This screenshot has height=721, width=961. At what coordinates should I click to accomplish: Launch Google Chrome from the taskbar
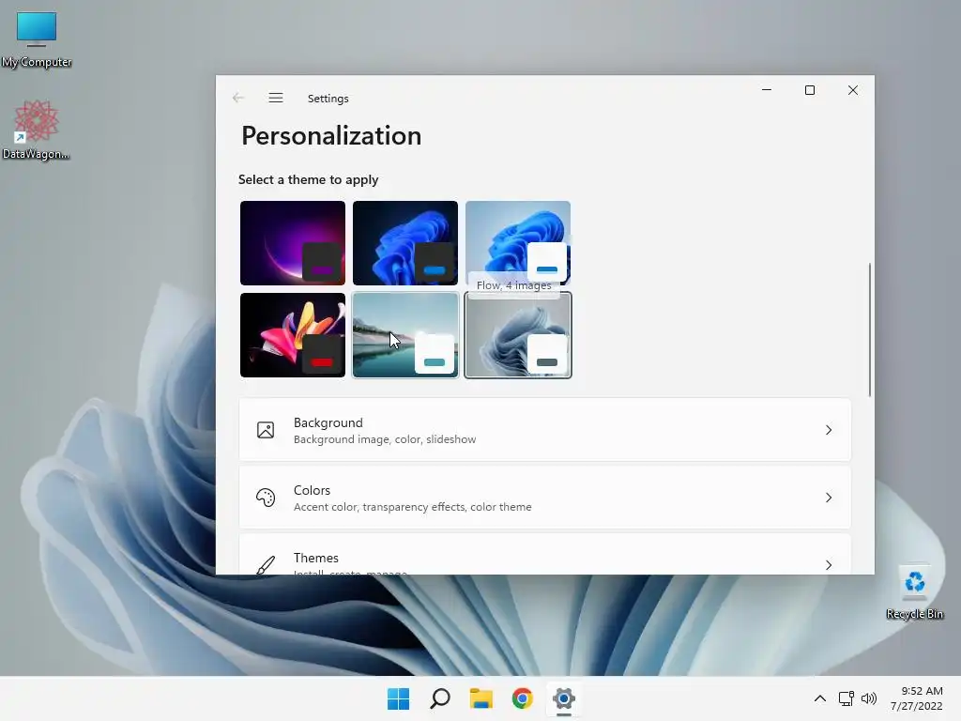[522, 698]
